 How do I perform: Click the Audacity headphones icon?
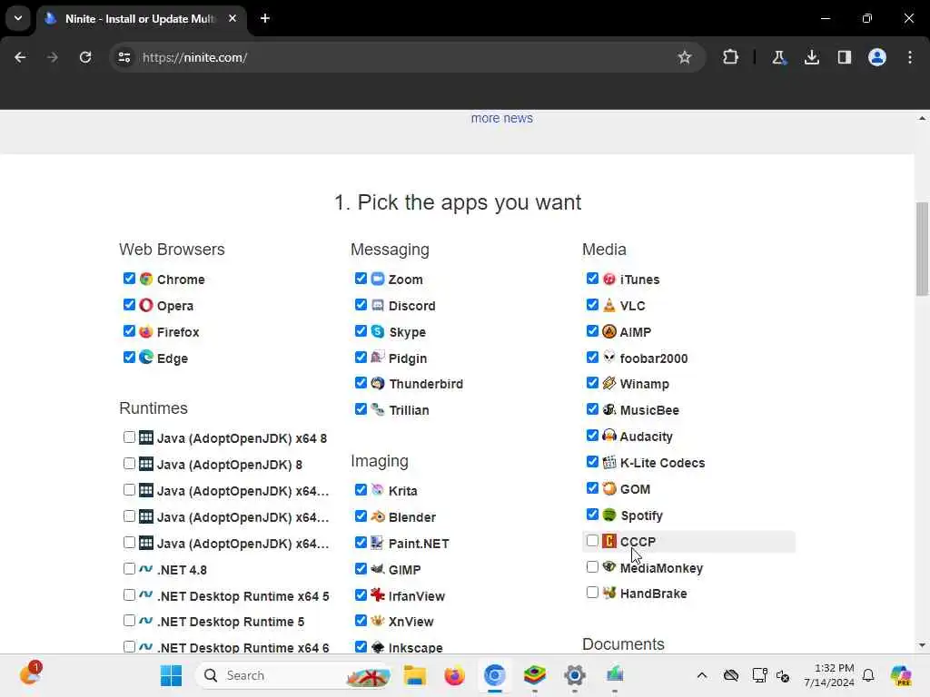pos(609,436)
